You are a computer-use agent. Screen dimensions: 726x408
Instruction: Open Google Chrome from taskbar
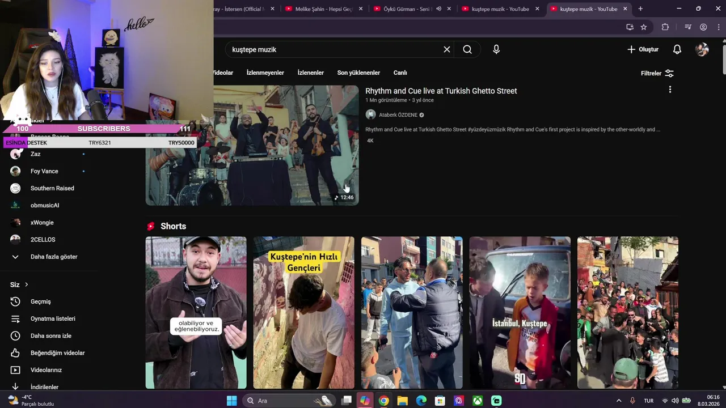[x=384, y=401]
